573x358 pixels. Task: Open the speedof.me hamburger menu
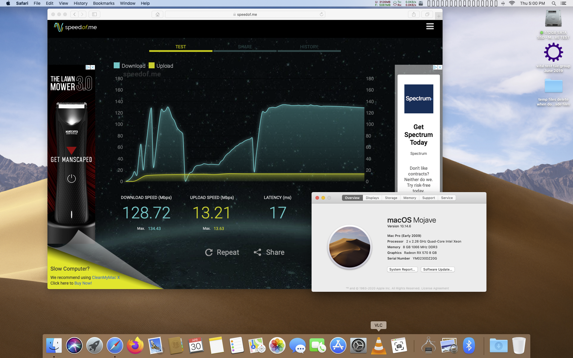tap(430, 27)
